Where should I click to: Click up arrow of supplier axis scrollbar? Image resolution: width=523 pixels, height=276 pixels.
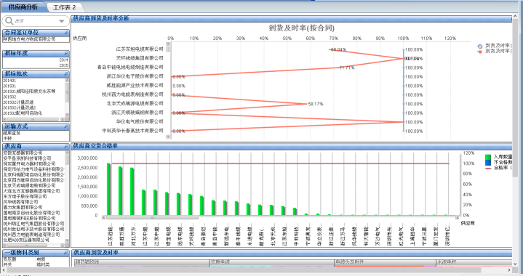(168, 44)
